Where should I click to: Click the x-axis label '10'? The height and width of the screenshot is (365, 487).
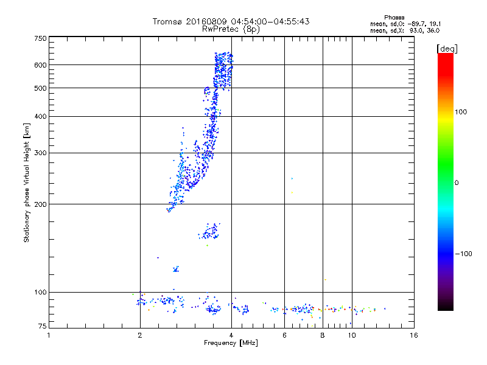tap(352, 335)
